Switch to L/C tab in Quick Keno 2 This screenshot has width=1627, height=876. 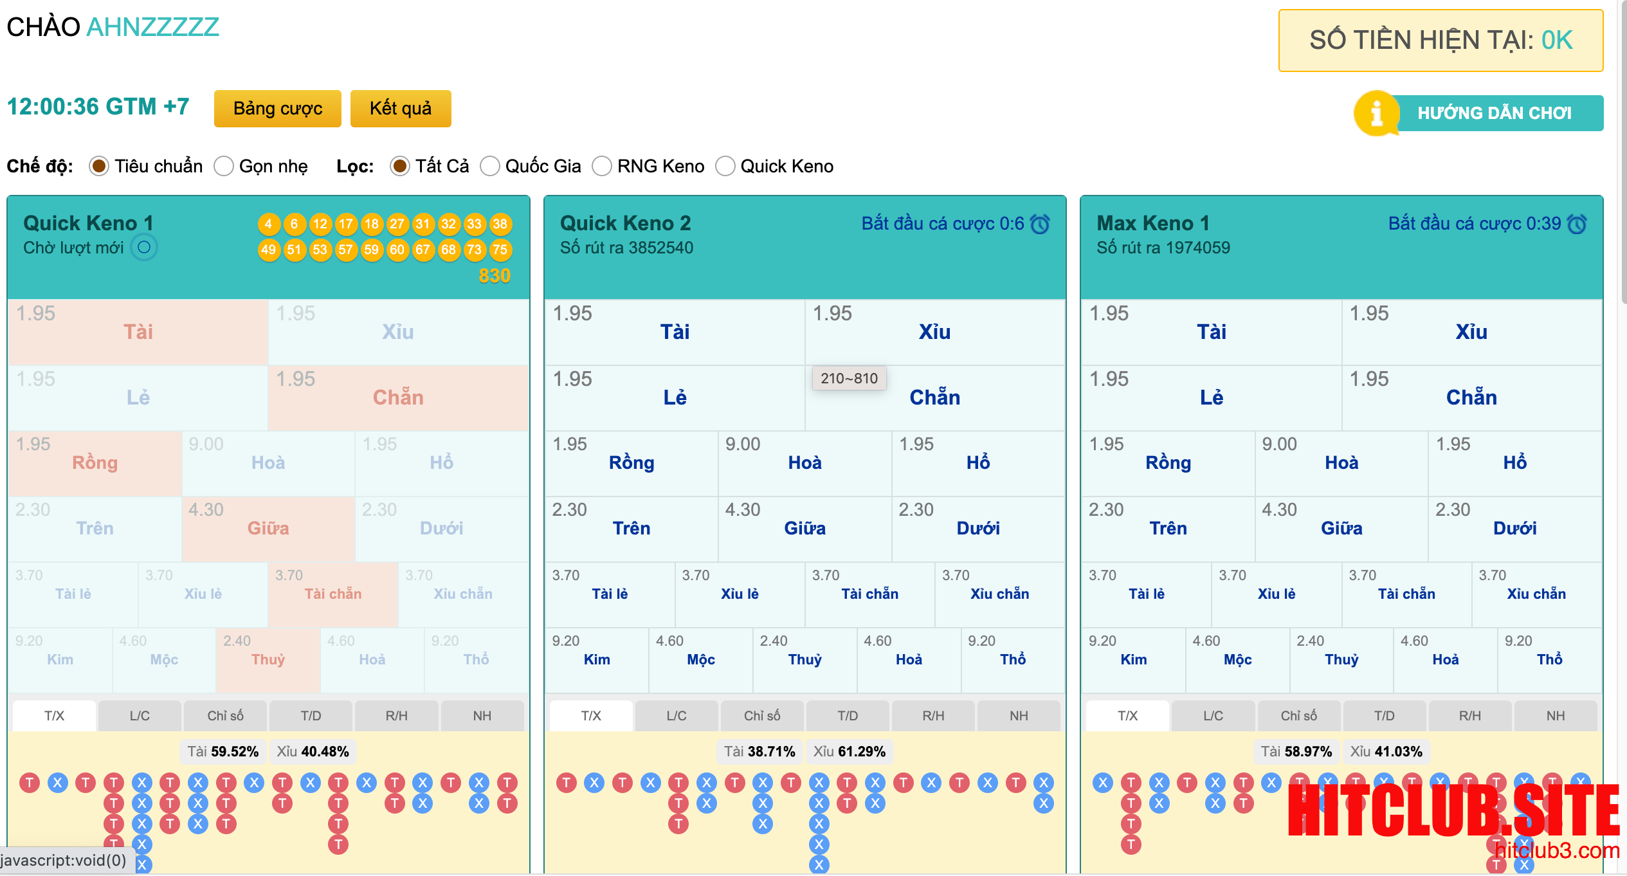point(676,716)
